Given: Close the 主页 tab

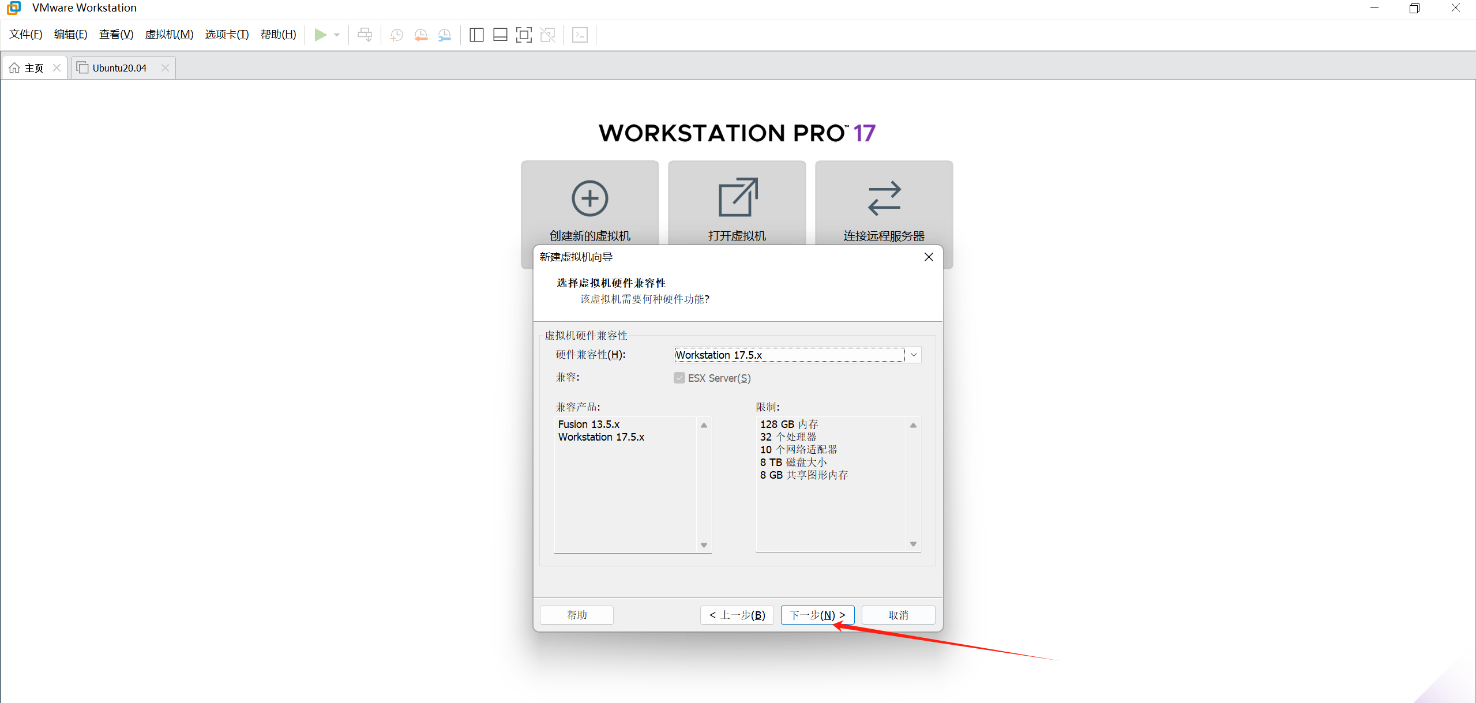Looking at the screenshot, I should coord(57,68).
